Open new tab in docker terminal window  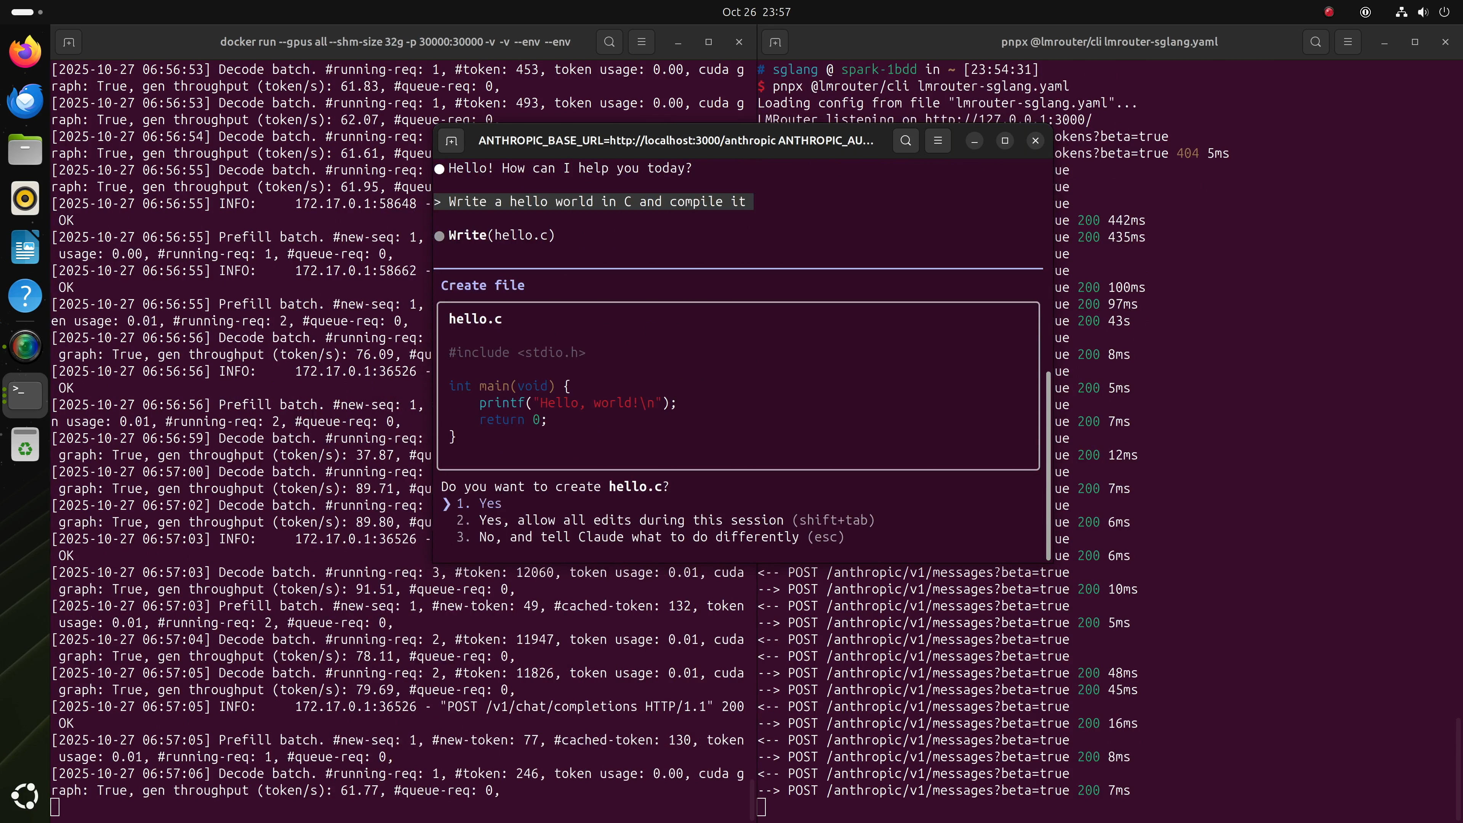coord(69,42)
